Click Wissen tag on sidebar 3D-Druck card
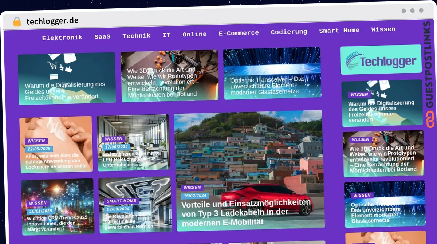 tap(361, 139)
